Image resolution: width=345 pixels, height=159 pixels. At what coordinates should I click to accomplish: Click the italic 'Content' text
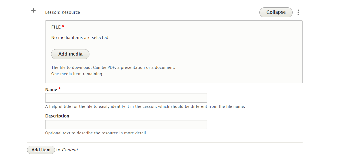click(70, 150)
